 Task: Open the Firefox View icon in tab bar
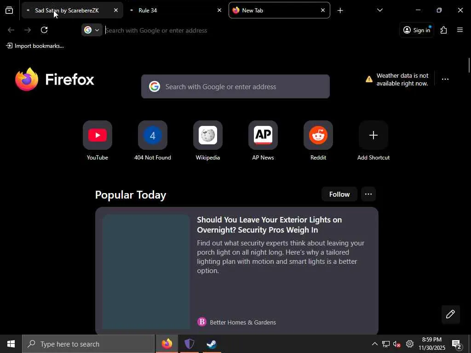[9, 10]
